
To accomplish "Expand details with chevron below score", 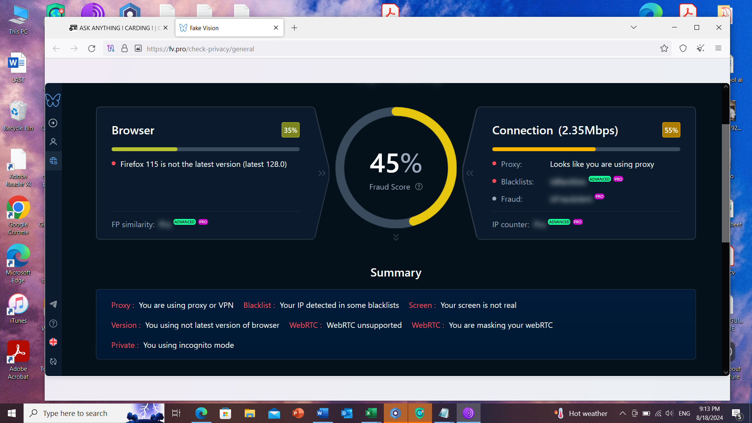I will point(396,237).
